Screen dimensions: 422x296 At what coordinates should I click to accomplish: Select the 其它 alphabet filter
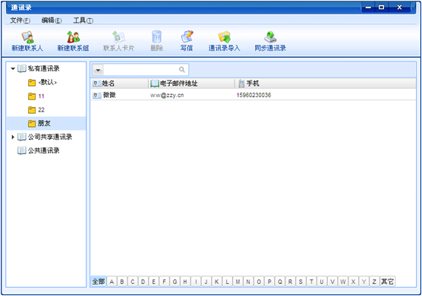click(388, 282)
